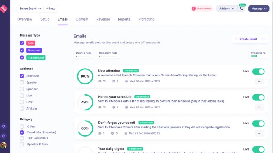273x153 pixels.
Task: Open the app logo home icon
Action: pos(4,8)
